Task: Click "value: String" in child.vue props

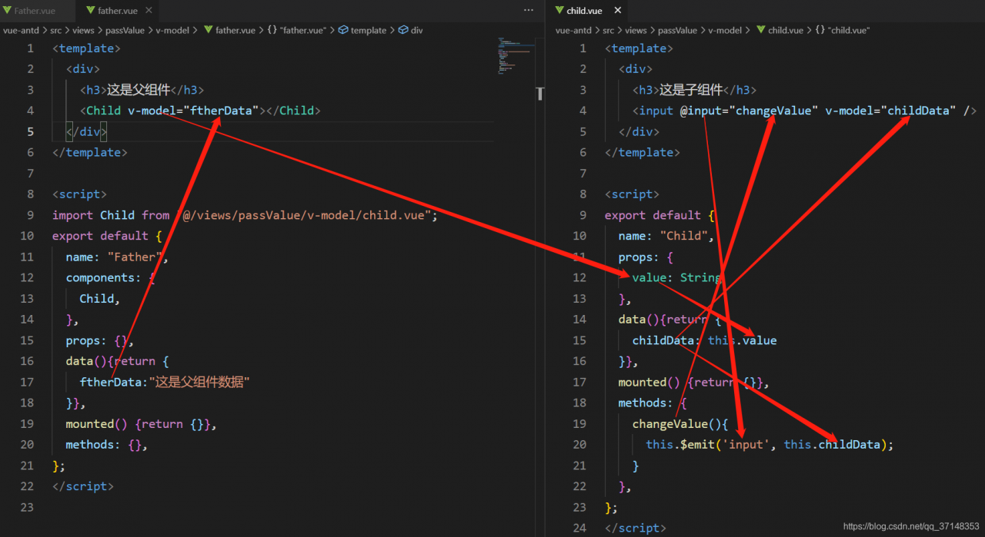Action: pos(676,277)
